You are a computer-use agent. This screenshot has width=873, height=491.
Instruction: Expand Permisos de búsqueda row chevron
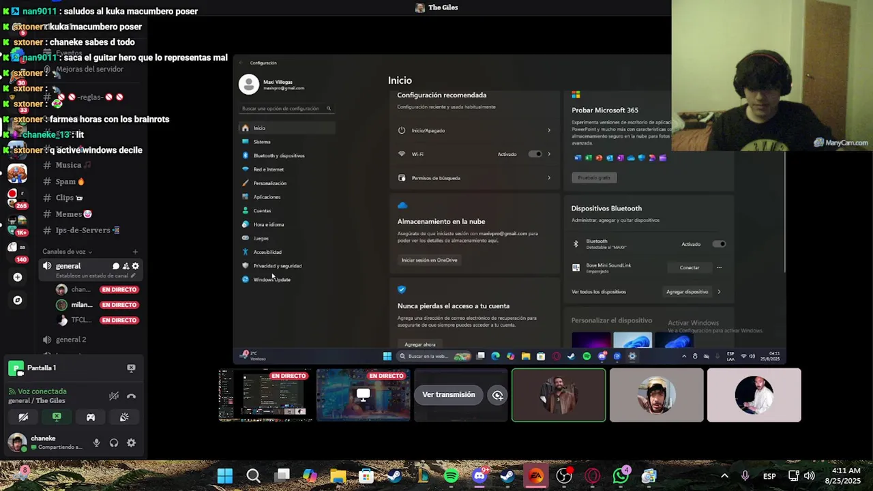tap(549, 178)
